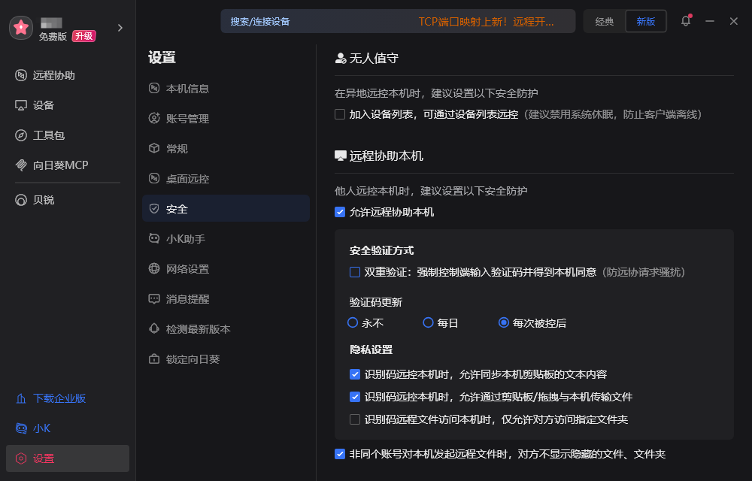Click the 网络设置 globe icon
The width and height of the screenshot is (752, 481).
154,269
